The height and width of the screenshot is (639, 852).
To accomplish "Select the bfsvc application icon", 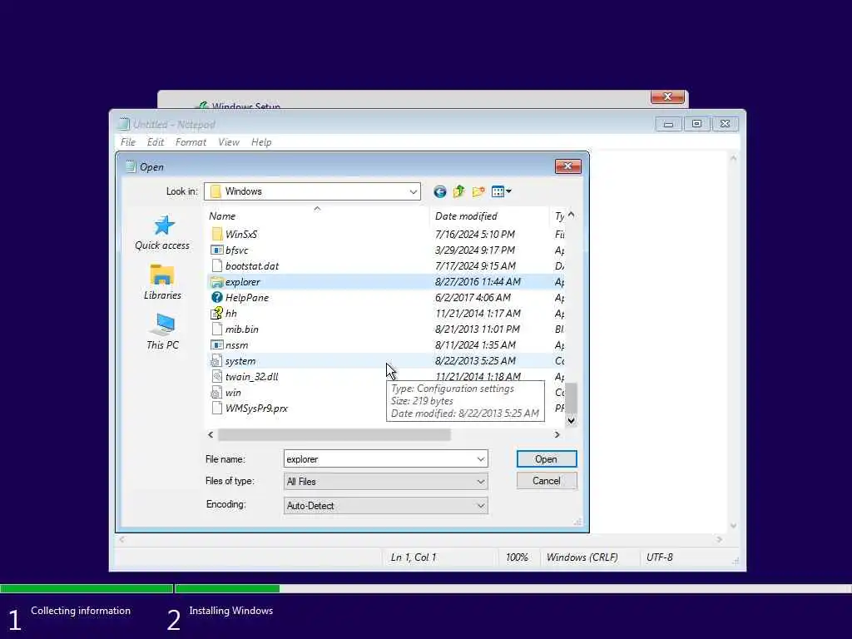I will coord(217,250).
